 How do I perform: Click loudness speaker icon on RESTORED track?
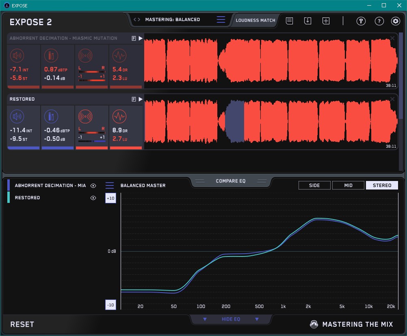point(17,117)
